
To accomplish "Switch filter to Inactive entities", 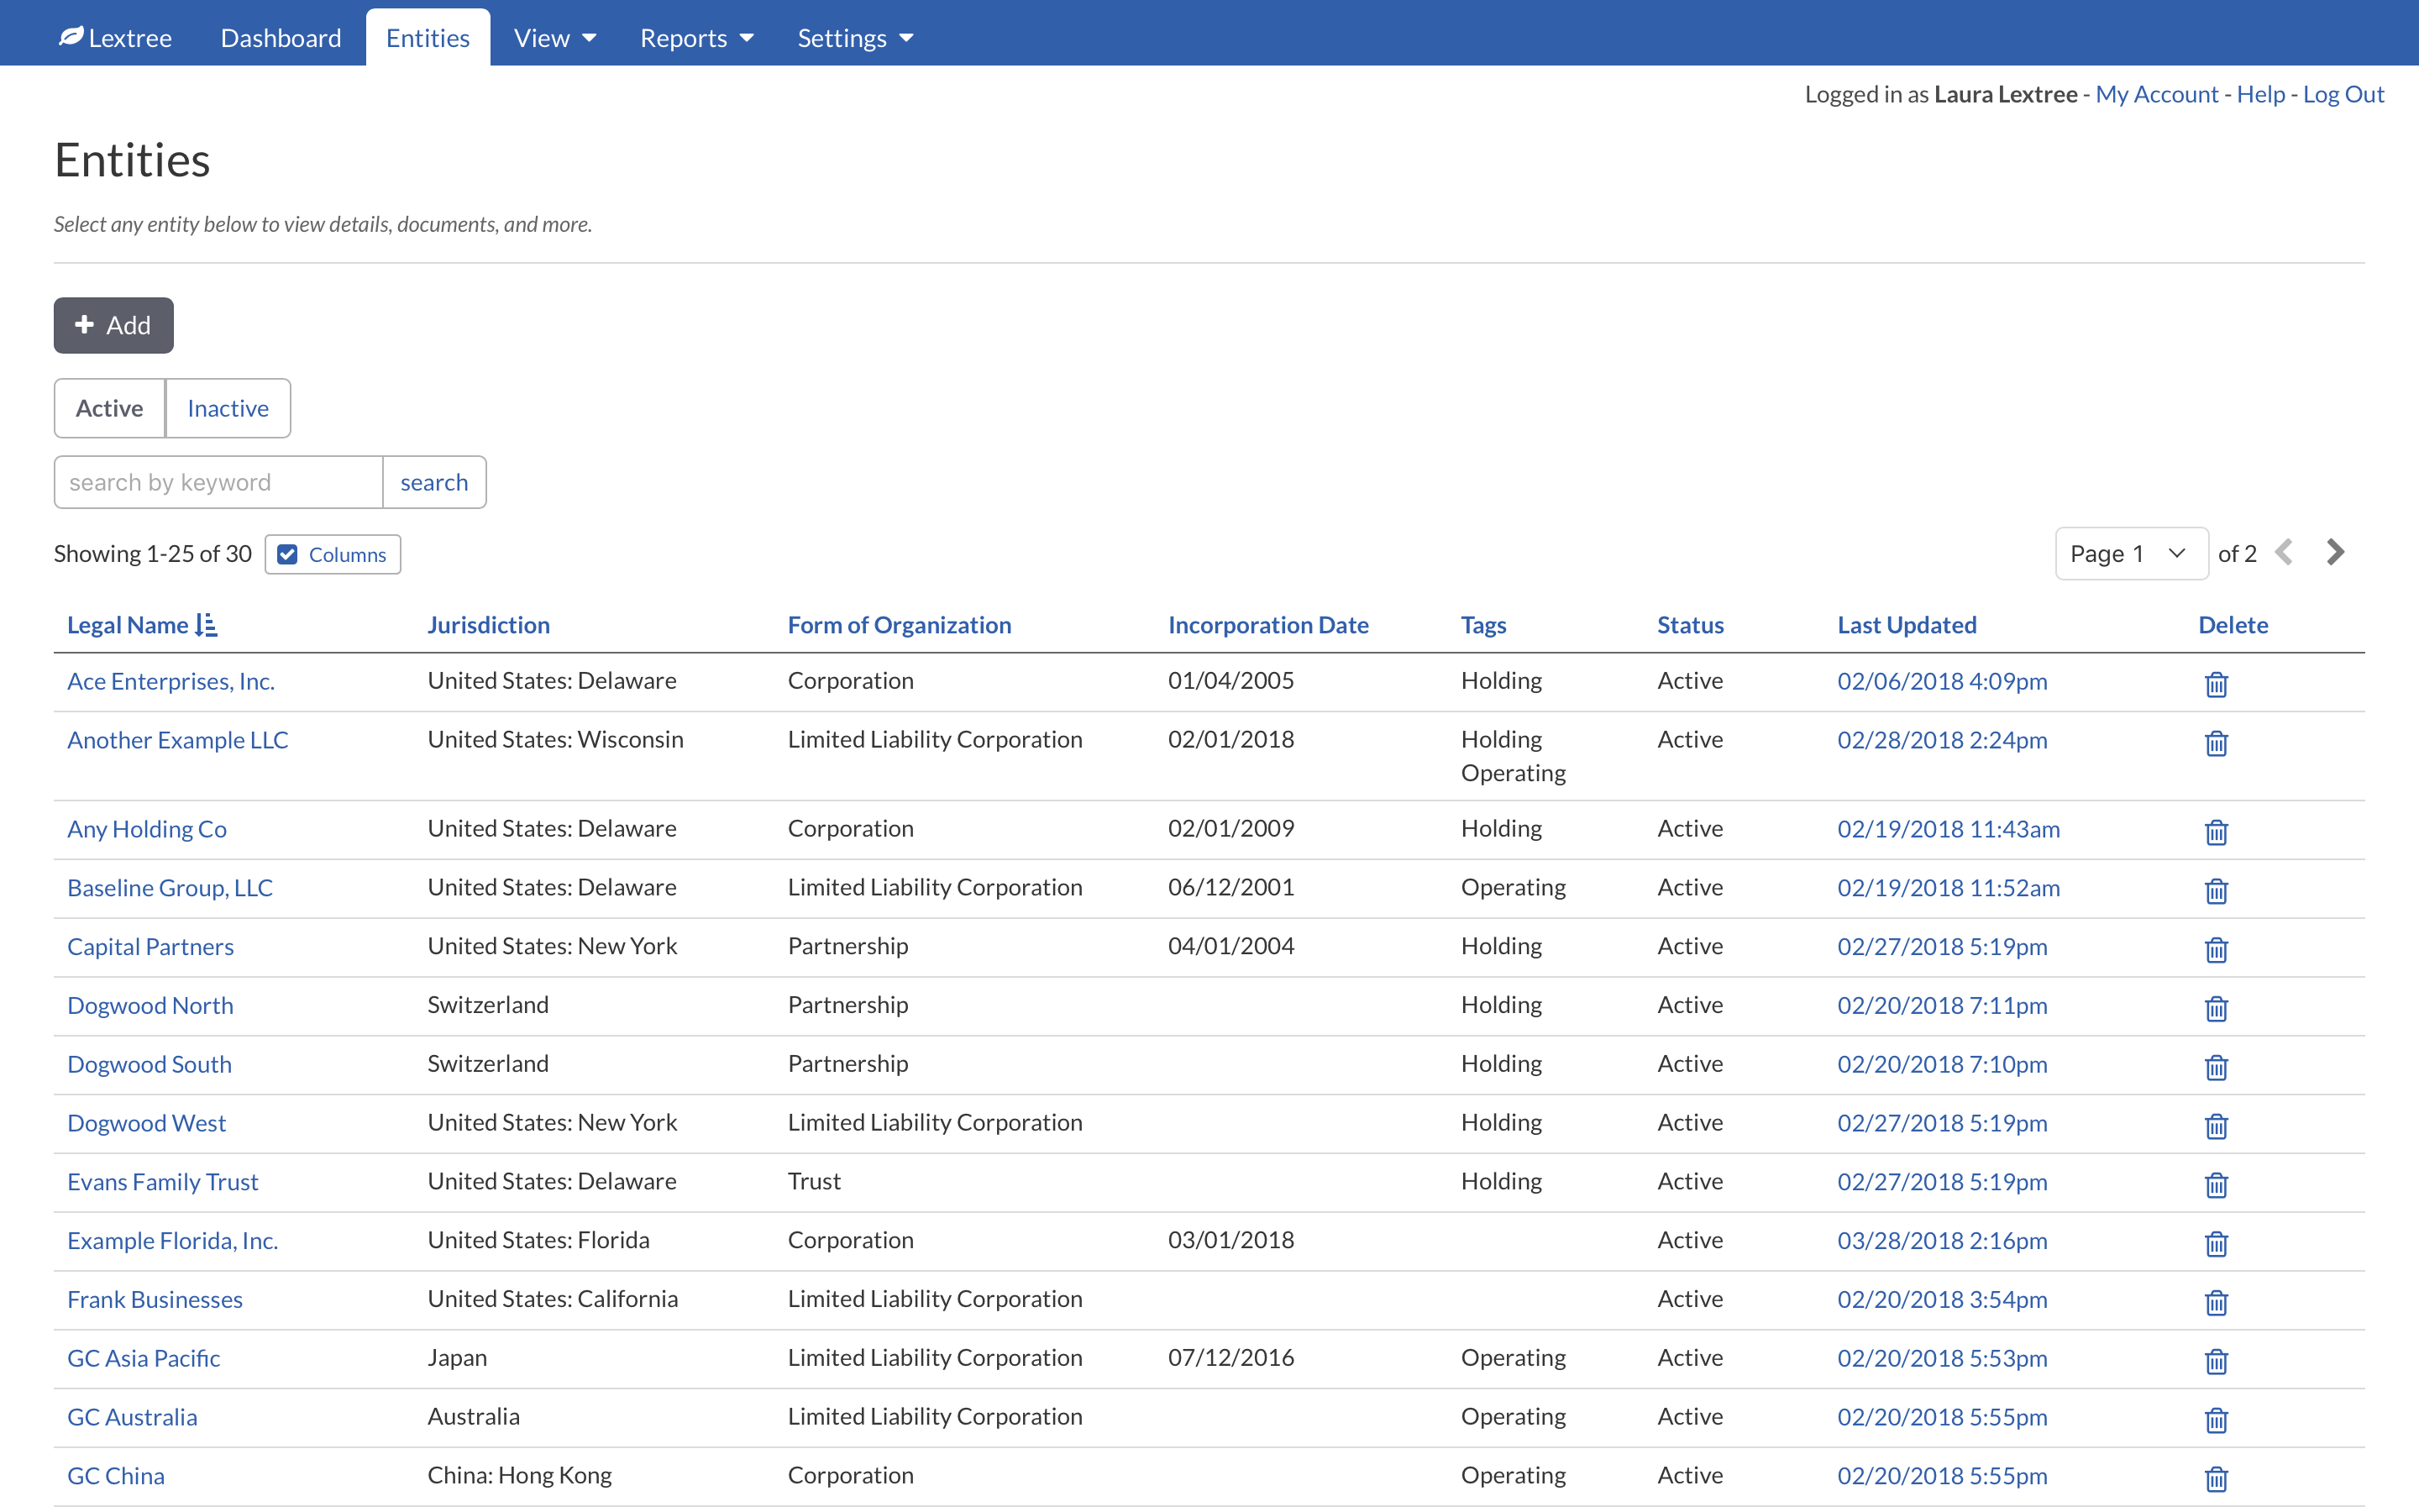I will [228, 408].
